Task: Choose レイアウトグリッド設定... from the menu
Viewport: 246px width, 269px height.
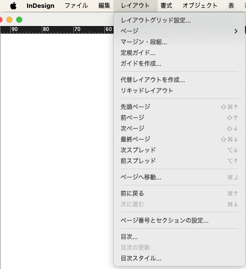Action: tap(179, 21)
